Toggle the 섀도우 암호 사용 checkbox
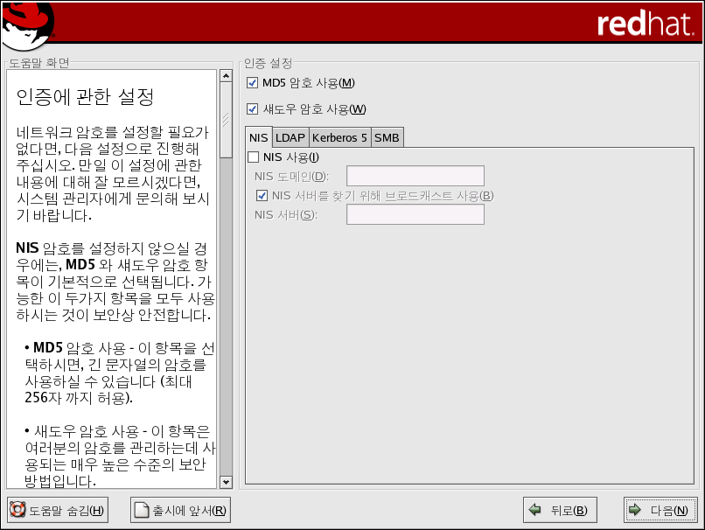The height and width of the screenshot is (530, 705). (254, 109)
